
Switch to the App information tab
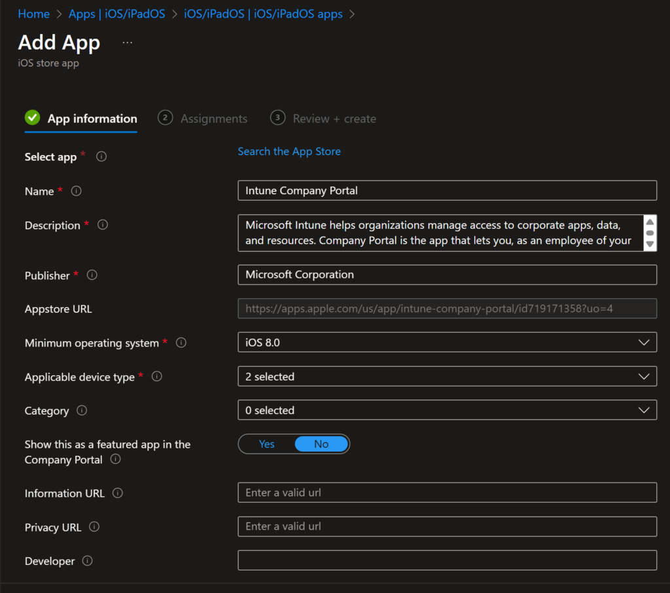tap(80, 119)
